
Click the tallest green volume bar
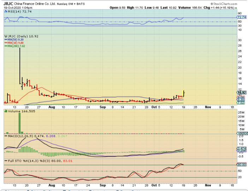[x=20, y=123]
